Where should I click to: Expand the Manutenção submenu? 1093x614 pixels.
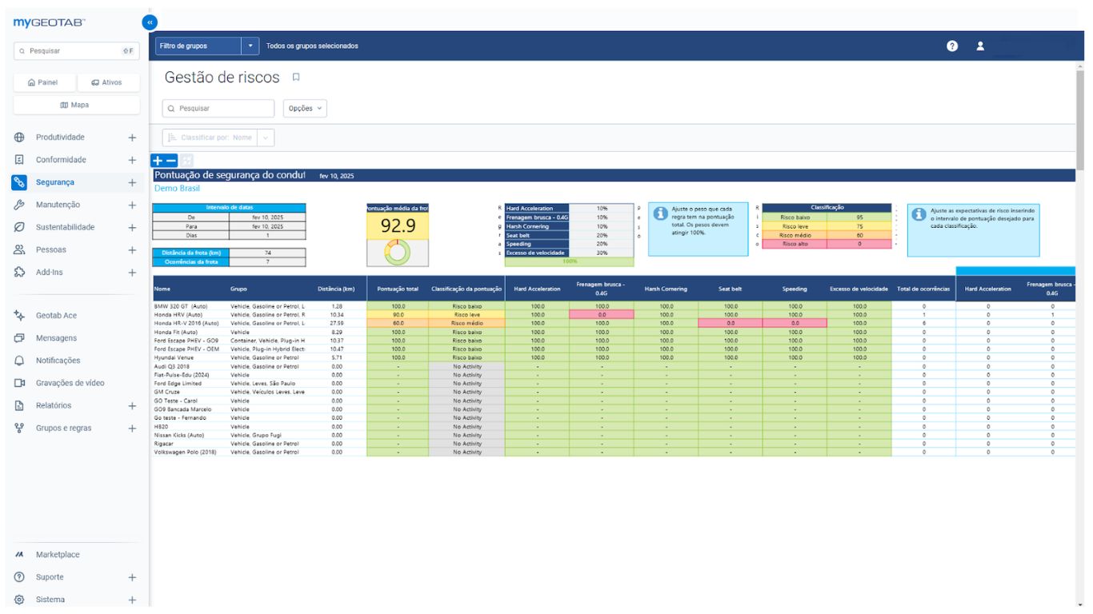132,205
